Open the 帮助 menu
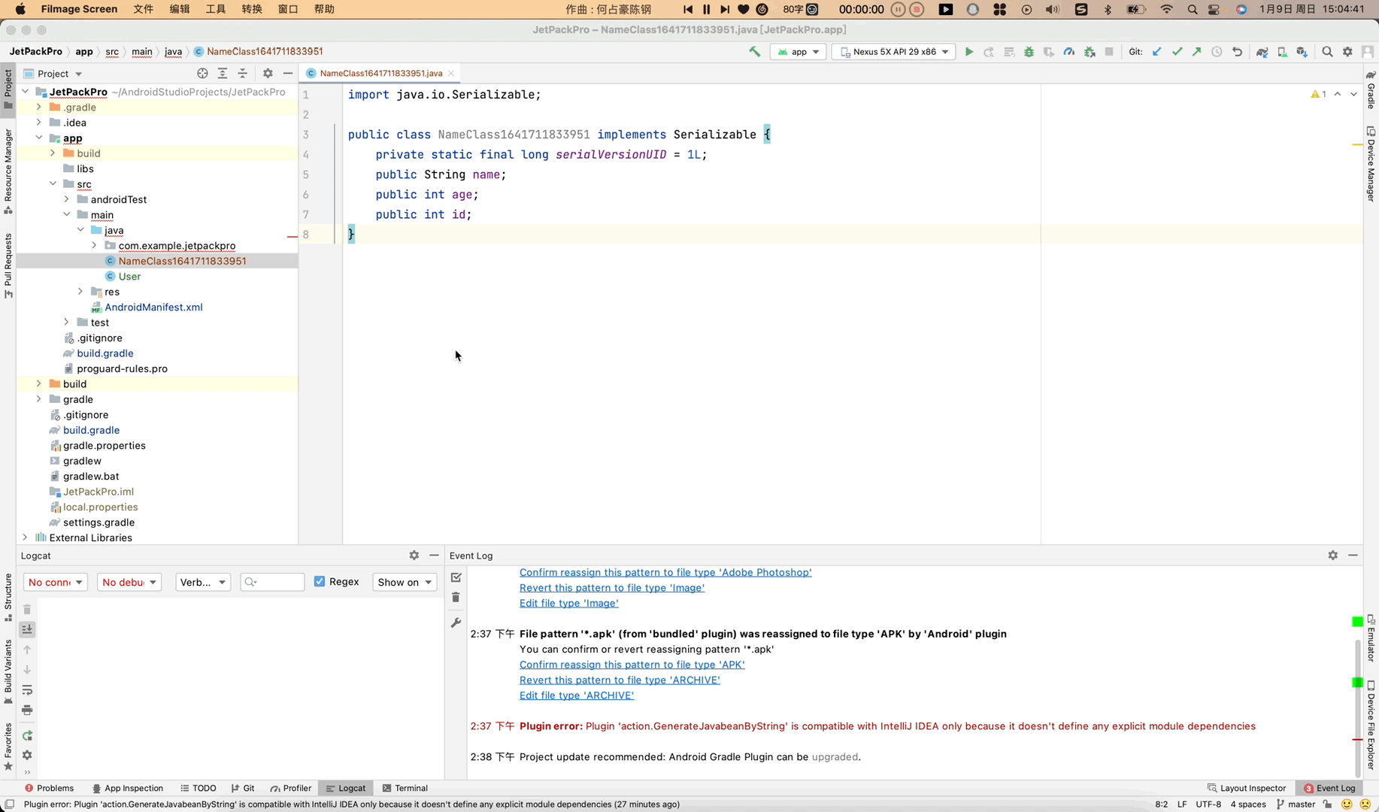1379x812 pixels. click(x=324, y=9)
